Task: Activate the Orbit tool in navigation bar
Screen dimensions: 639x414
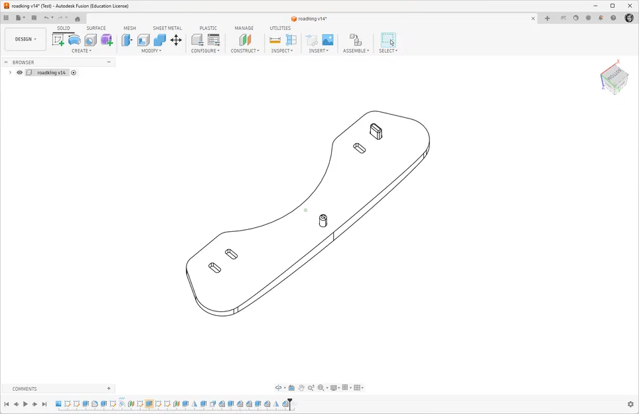Action: point(279,388)
